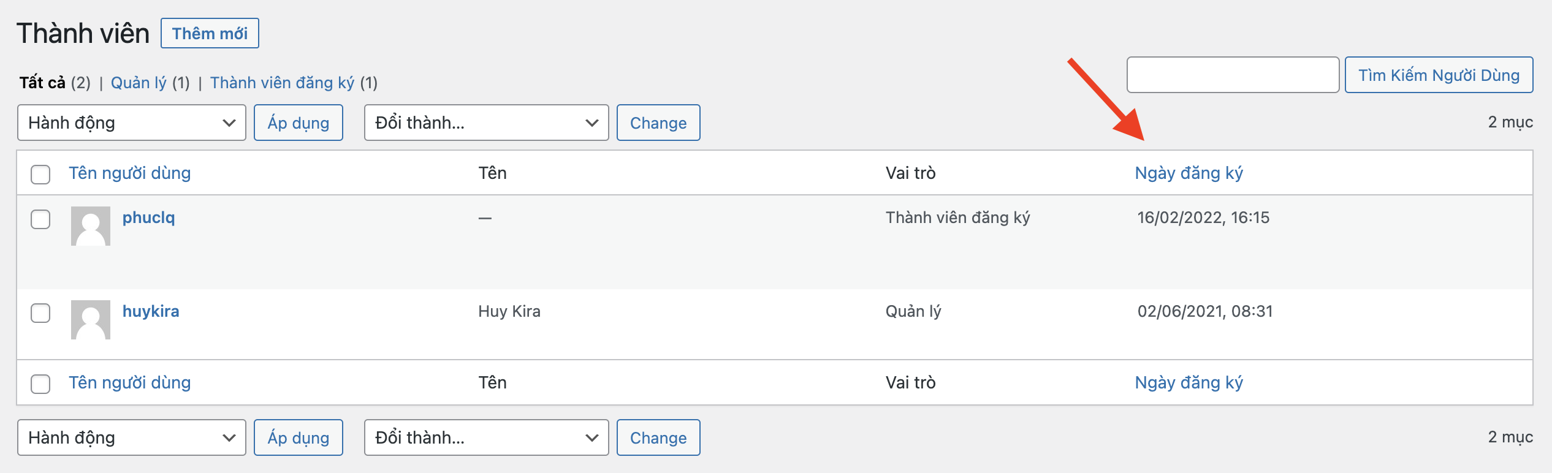Sort by 'Tên người dùng' column
Image resolution: width=1552 pixels, height=473 pixels.
[x=130, y=173]
